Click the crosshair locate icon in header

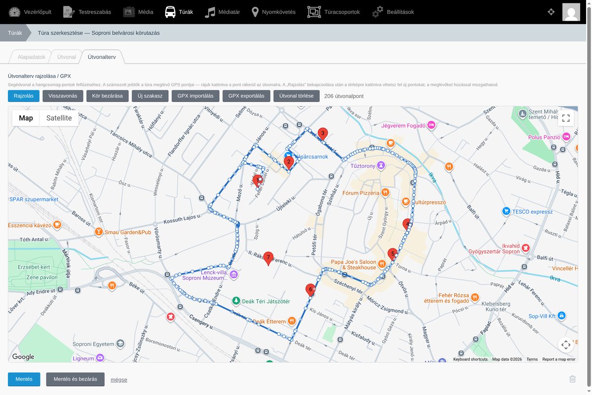551,12
